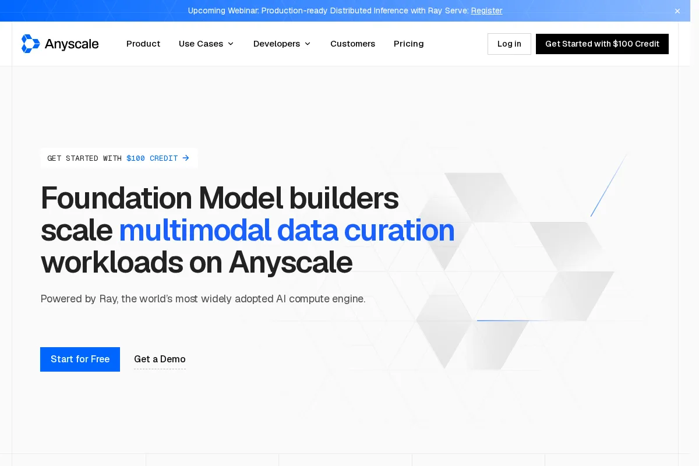Dismiss the webinar banner with the X

point(677,11)
